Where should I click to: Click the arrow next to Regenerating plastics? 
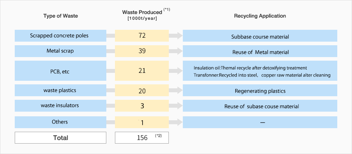point(176,90)
